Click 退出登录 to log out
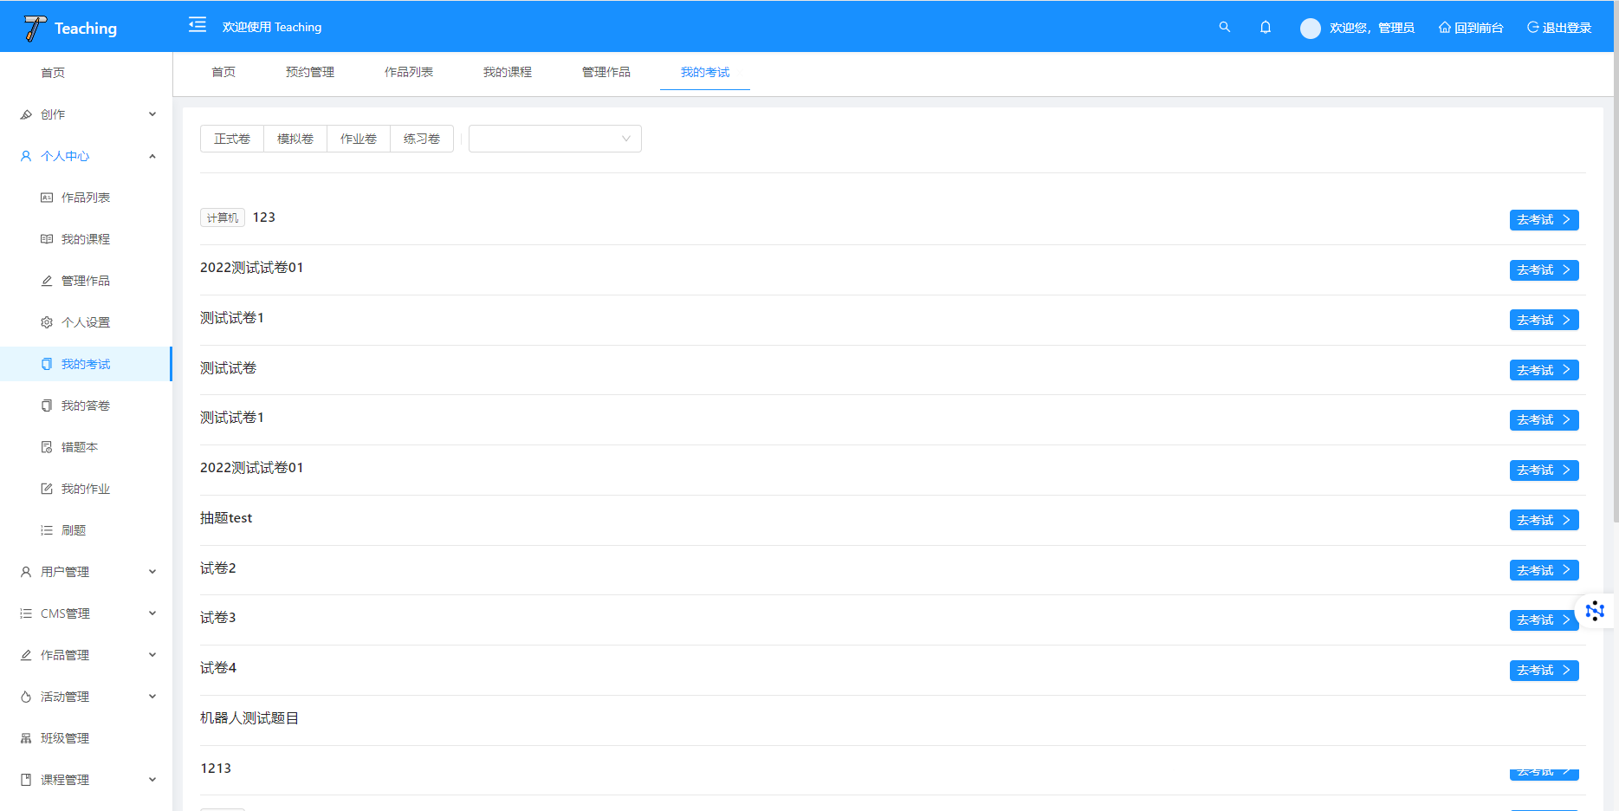The width and height of the screenshot is (1619, 811). [1559, 28]
